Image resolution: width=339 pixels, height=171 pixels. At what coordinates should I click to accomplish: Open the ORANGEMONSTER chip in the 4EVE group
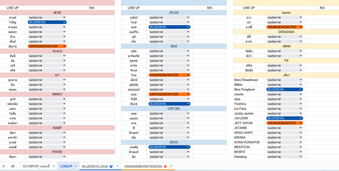[x=47, y=46]
